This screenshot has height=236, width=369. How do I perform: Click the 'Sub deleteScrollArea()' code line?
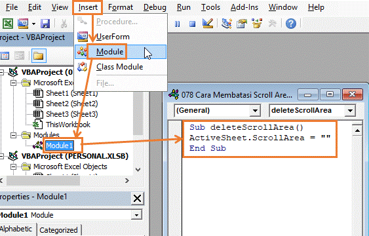[x=246, y=127]
